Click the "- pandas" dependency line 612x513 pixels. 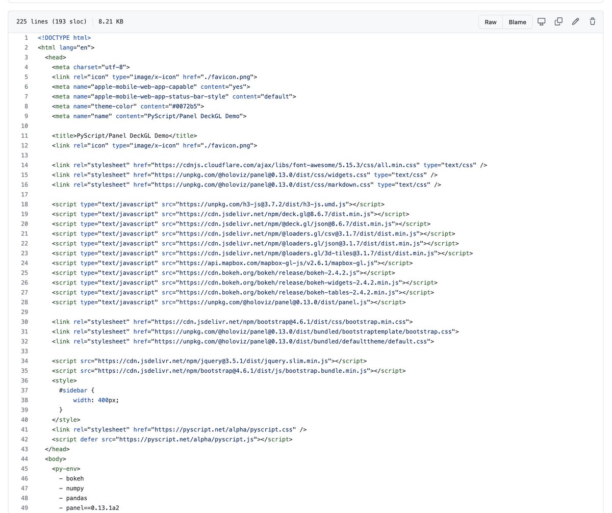pyautogui.click(x=73, y=498)
